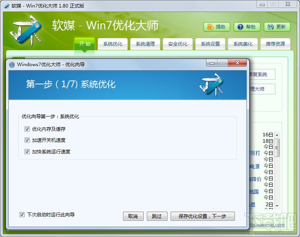Open the news item ending in 降价
This screenshot has width=300, height=237.
click(255, 179)
